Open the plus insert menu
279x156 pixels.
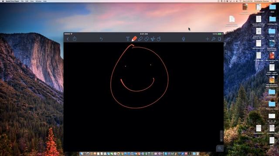(208, 39)
